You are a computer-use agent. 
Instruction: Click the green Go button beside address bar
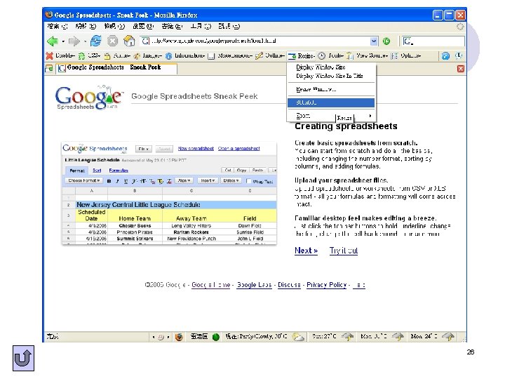(386, 41)
